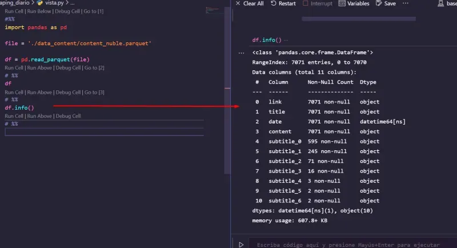The width and height of the screenshot is (457, 248).
Task: Click 'subtitle_0' in the column list
Action: pos(284,142)
